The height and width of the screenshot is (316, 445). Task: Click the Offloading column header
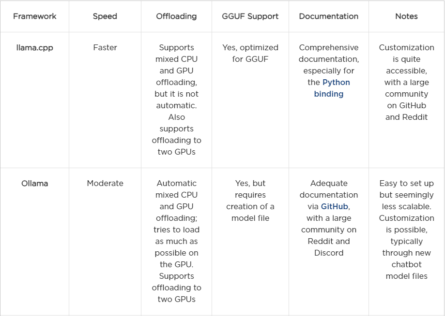coord(176,16)
